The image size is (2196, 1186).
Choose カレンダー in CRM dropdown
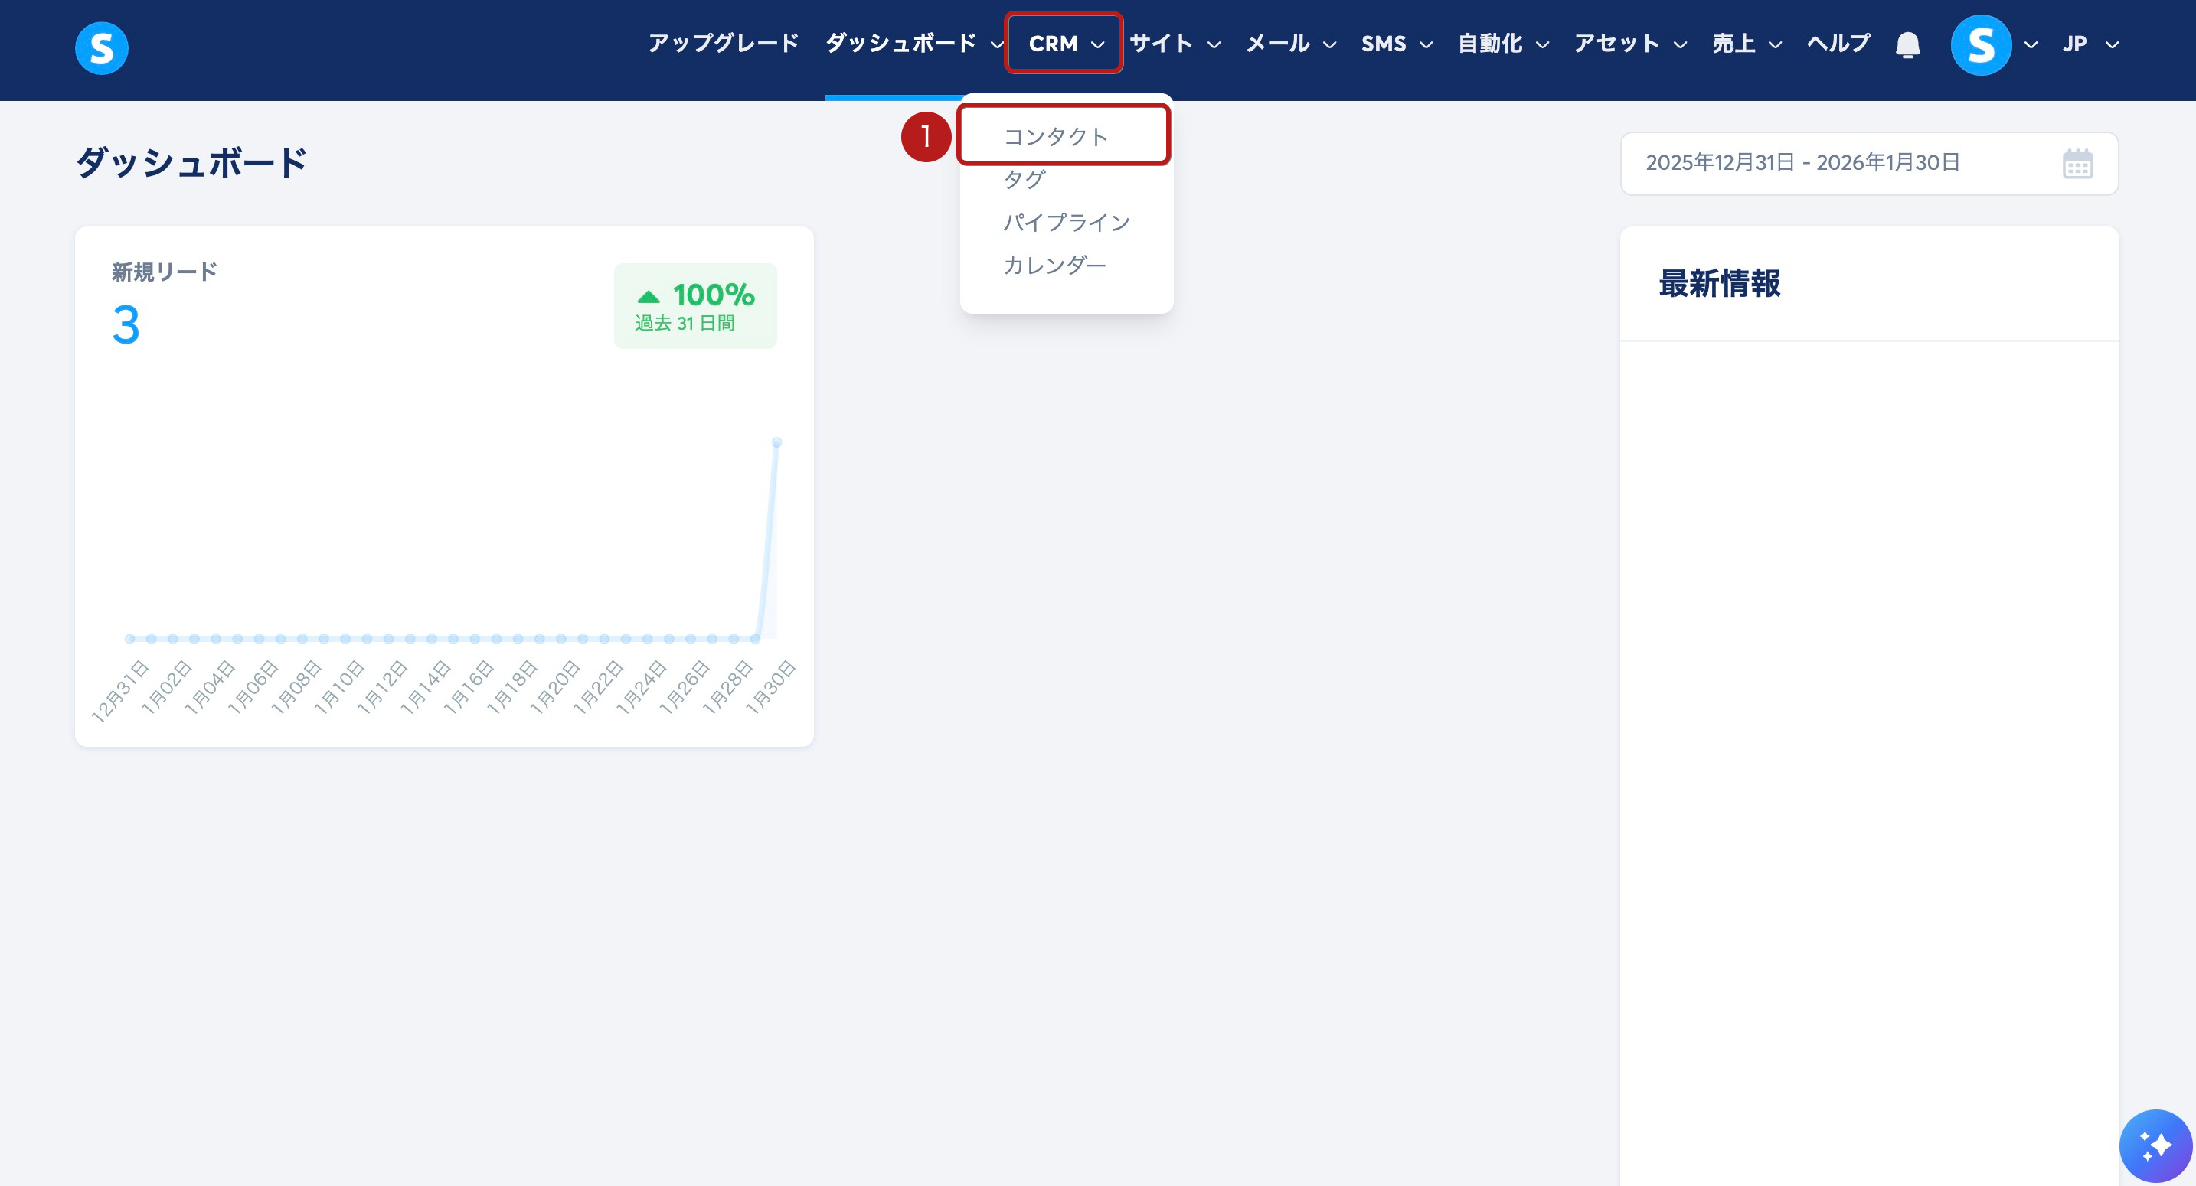point(1054,265)
